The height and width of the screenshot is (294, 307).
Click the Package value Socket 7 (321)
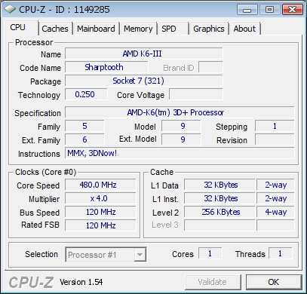pyautogui.click(x=144, y=81)
